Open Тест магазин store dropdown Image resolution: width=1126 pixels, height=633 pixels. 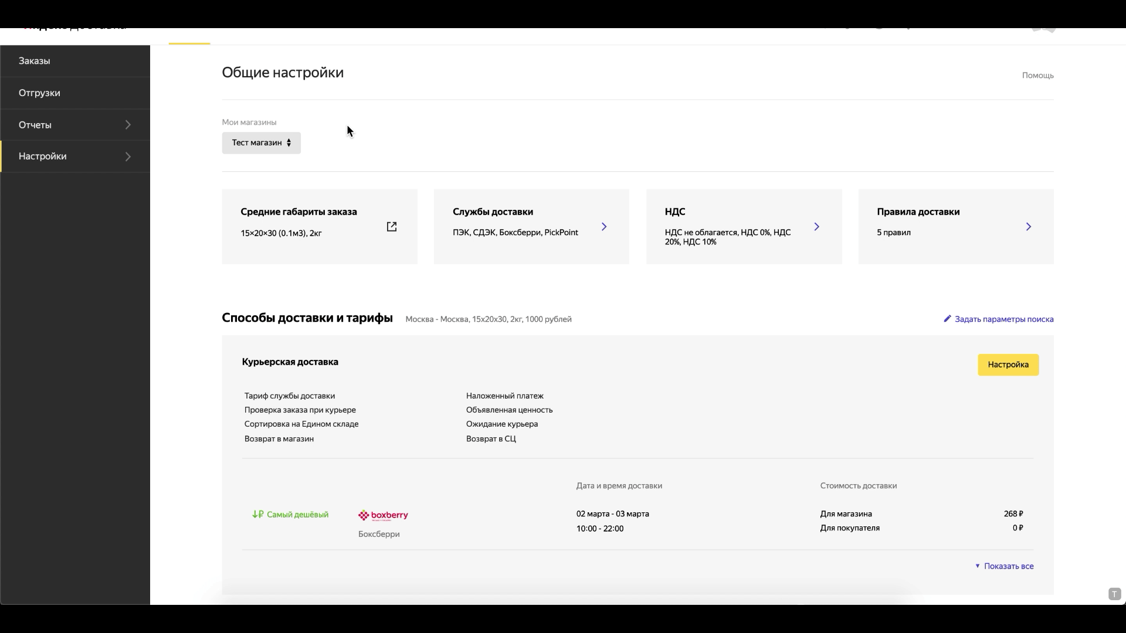(x=261, y=143)
